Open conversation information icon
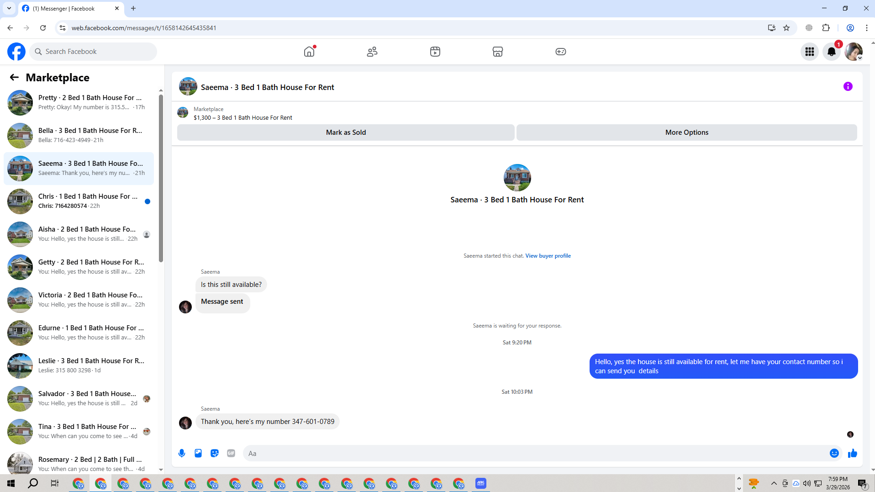The image size is (875, 492). 848,86
